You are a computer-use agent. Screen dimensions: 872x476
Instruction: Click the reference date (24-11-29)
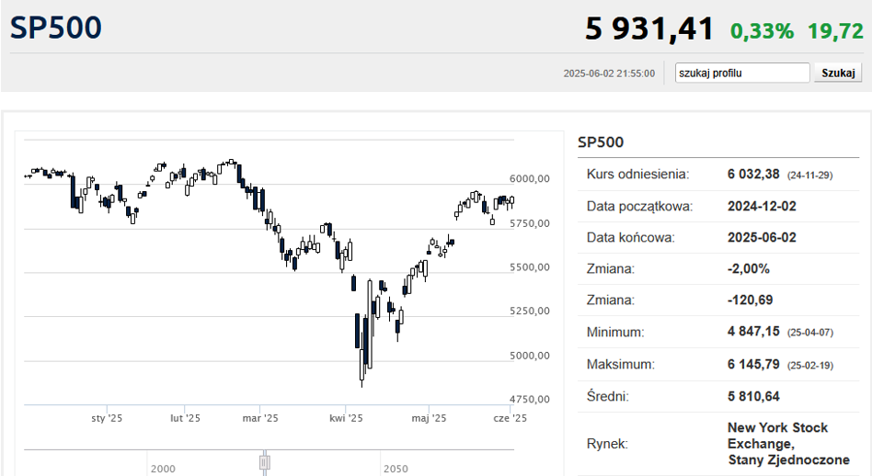809,176
